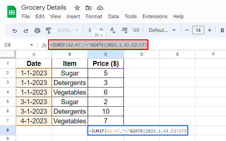Star the Grocery Details document

tap(77, 8)
